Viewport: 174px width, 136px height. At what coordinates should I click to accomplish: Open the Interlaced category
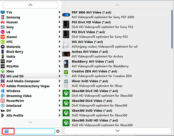point(30,105)
